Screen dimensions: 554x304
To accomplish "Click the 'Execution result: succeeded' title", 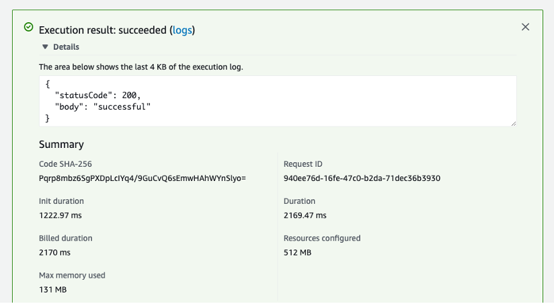I will point(103,30).
